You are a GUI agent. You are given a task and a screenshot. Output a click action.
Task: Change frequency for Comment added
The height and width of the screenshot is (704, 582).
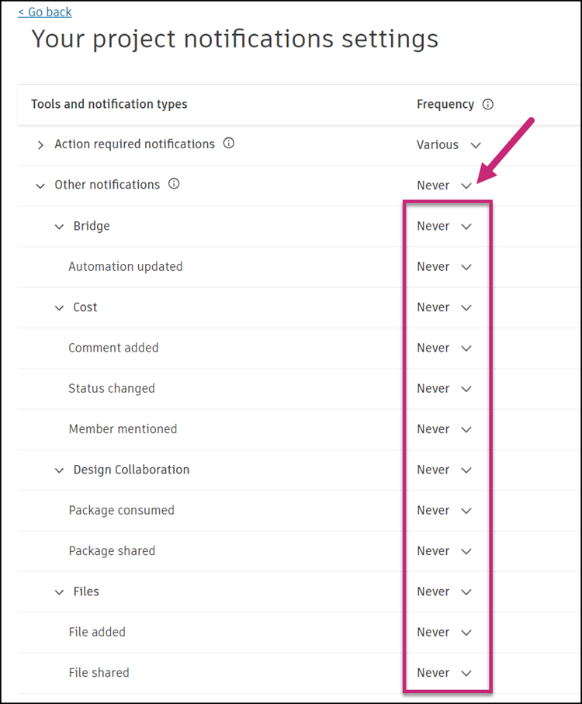click(444, 349)
